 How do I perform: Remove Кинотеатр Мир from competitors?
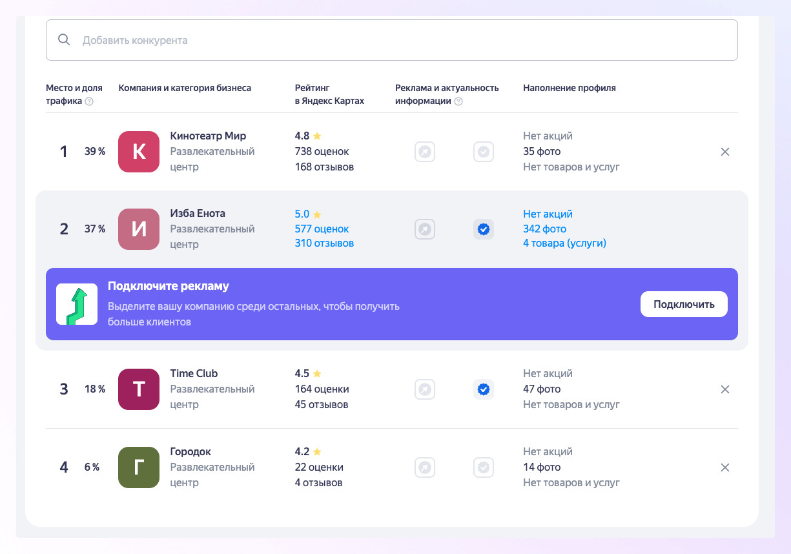pos(725,152)
